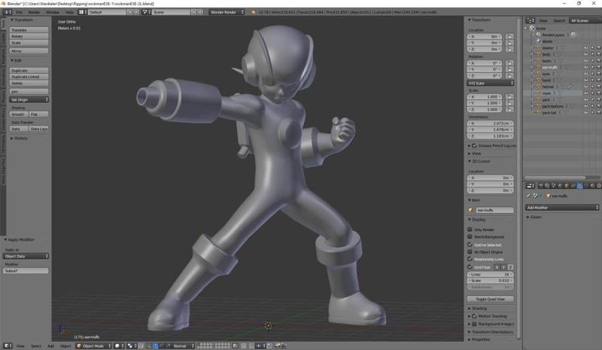The height and width of the screenshot is (350, 602).
Task: Click the Scene properties tab icon
Action: (554, 186)
